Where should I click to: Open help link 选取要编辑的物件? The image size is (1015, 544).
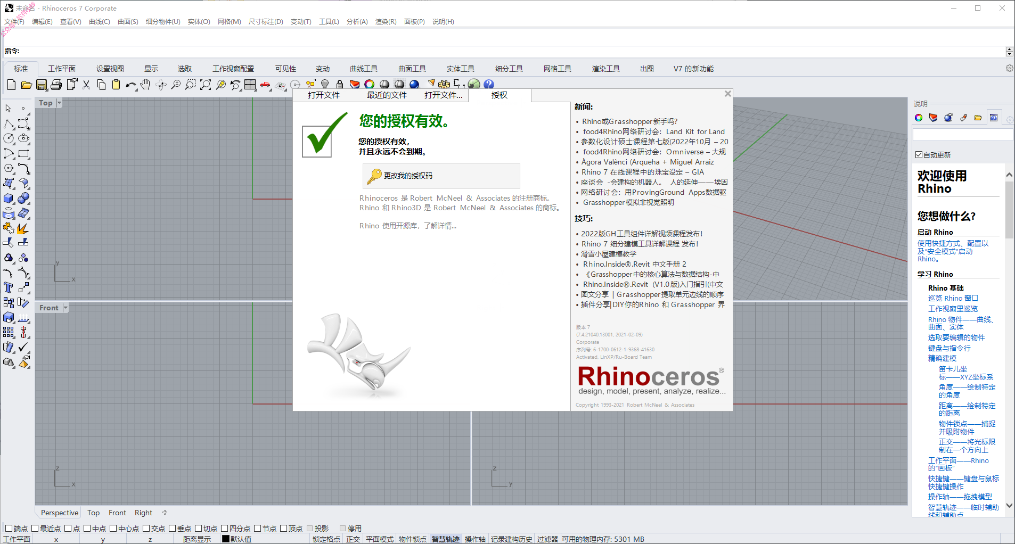pyautogui.click(x=956, y=337)
